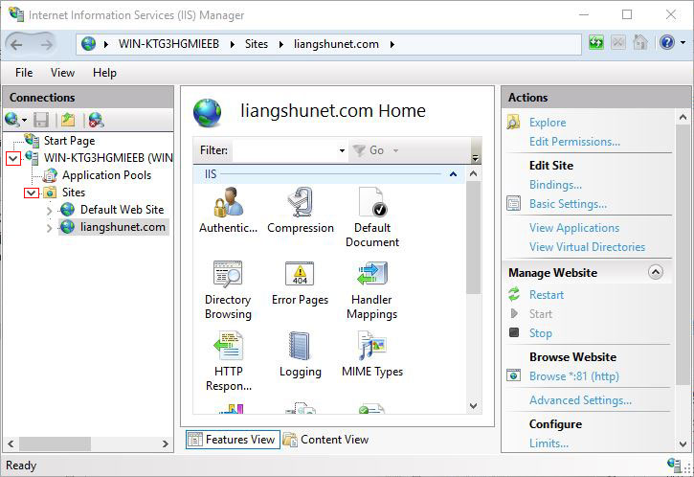Open Basic Settings link
Viewport: 694px width, 477px height.
pyautogui.click(x=568, y=204)
